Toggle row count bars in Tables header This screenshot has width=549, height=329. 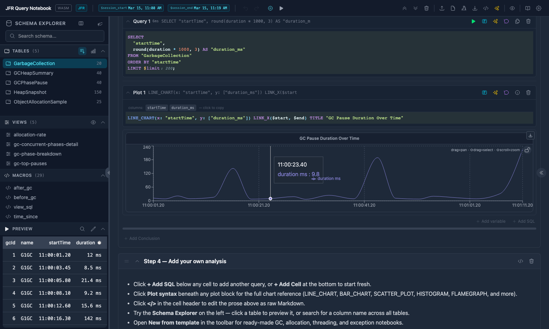(93, 51)
